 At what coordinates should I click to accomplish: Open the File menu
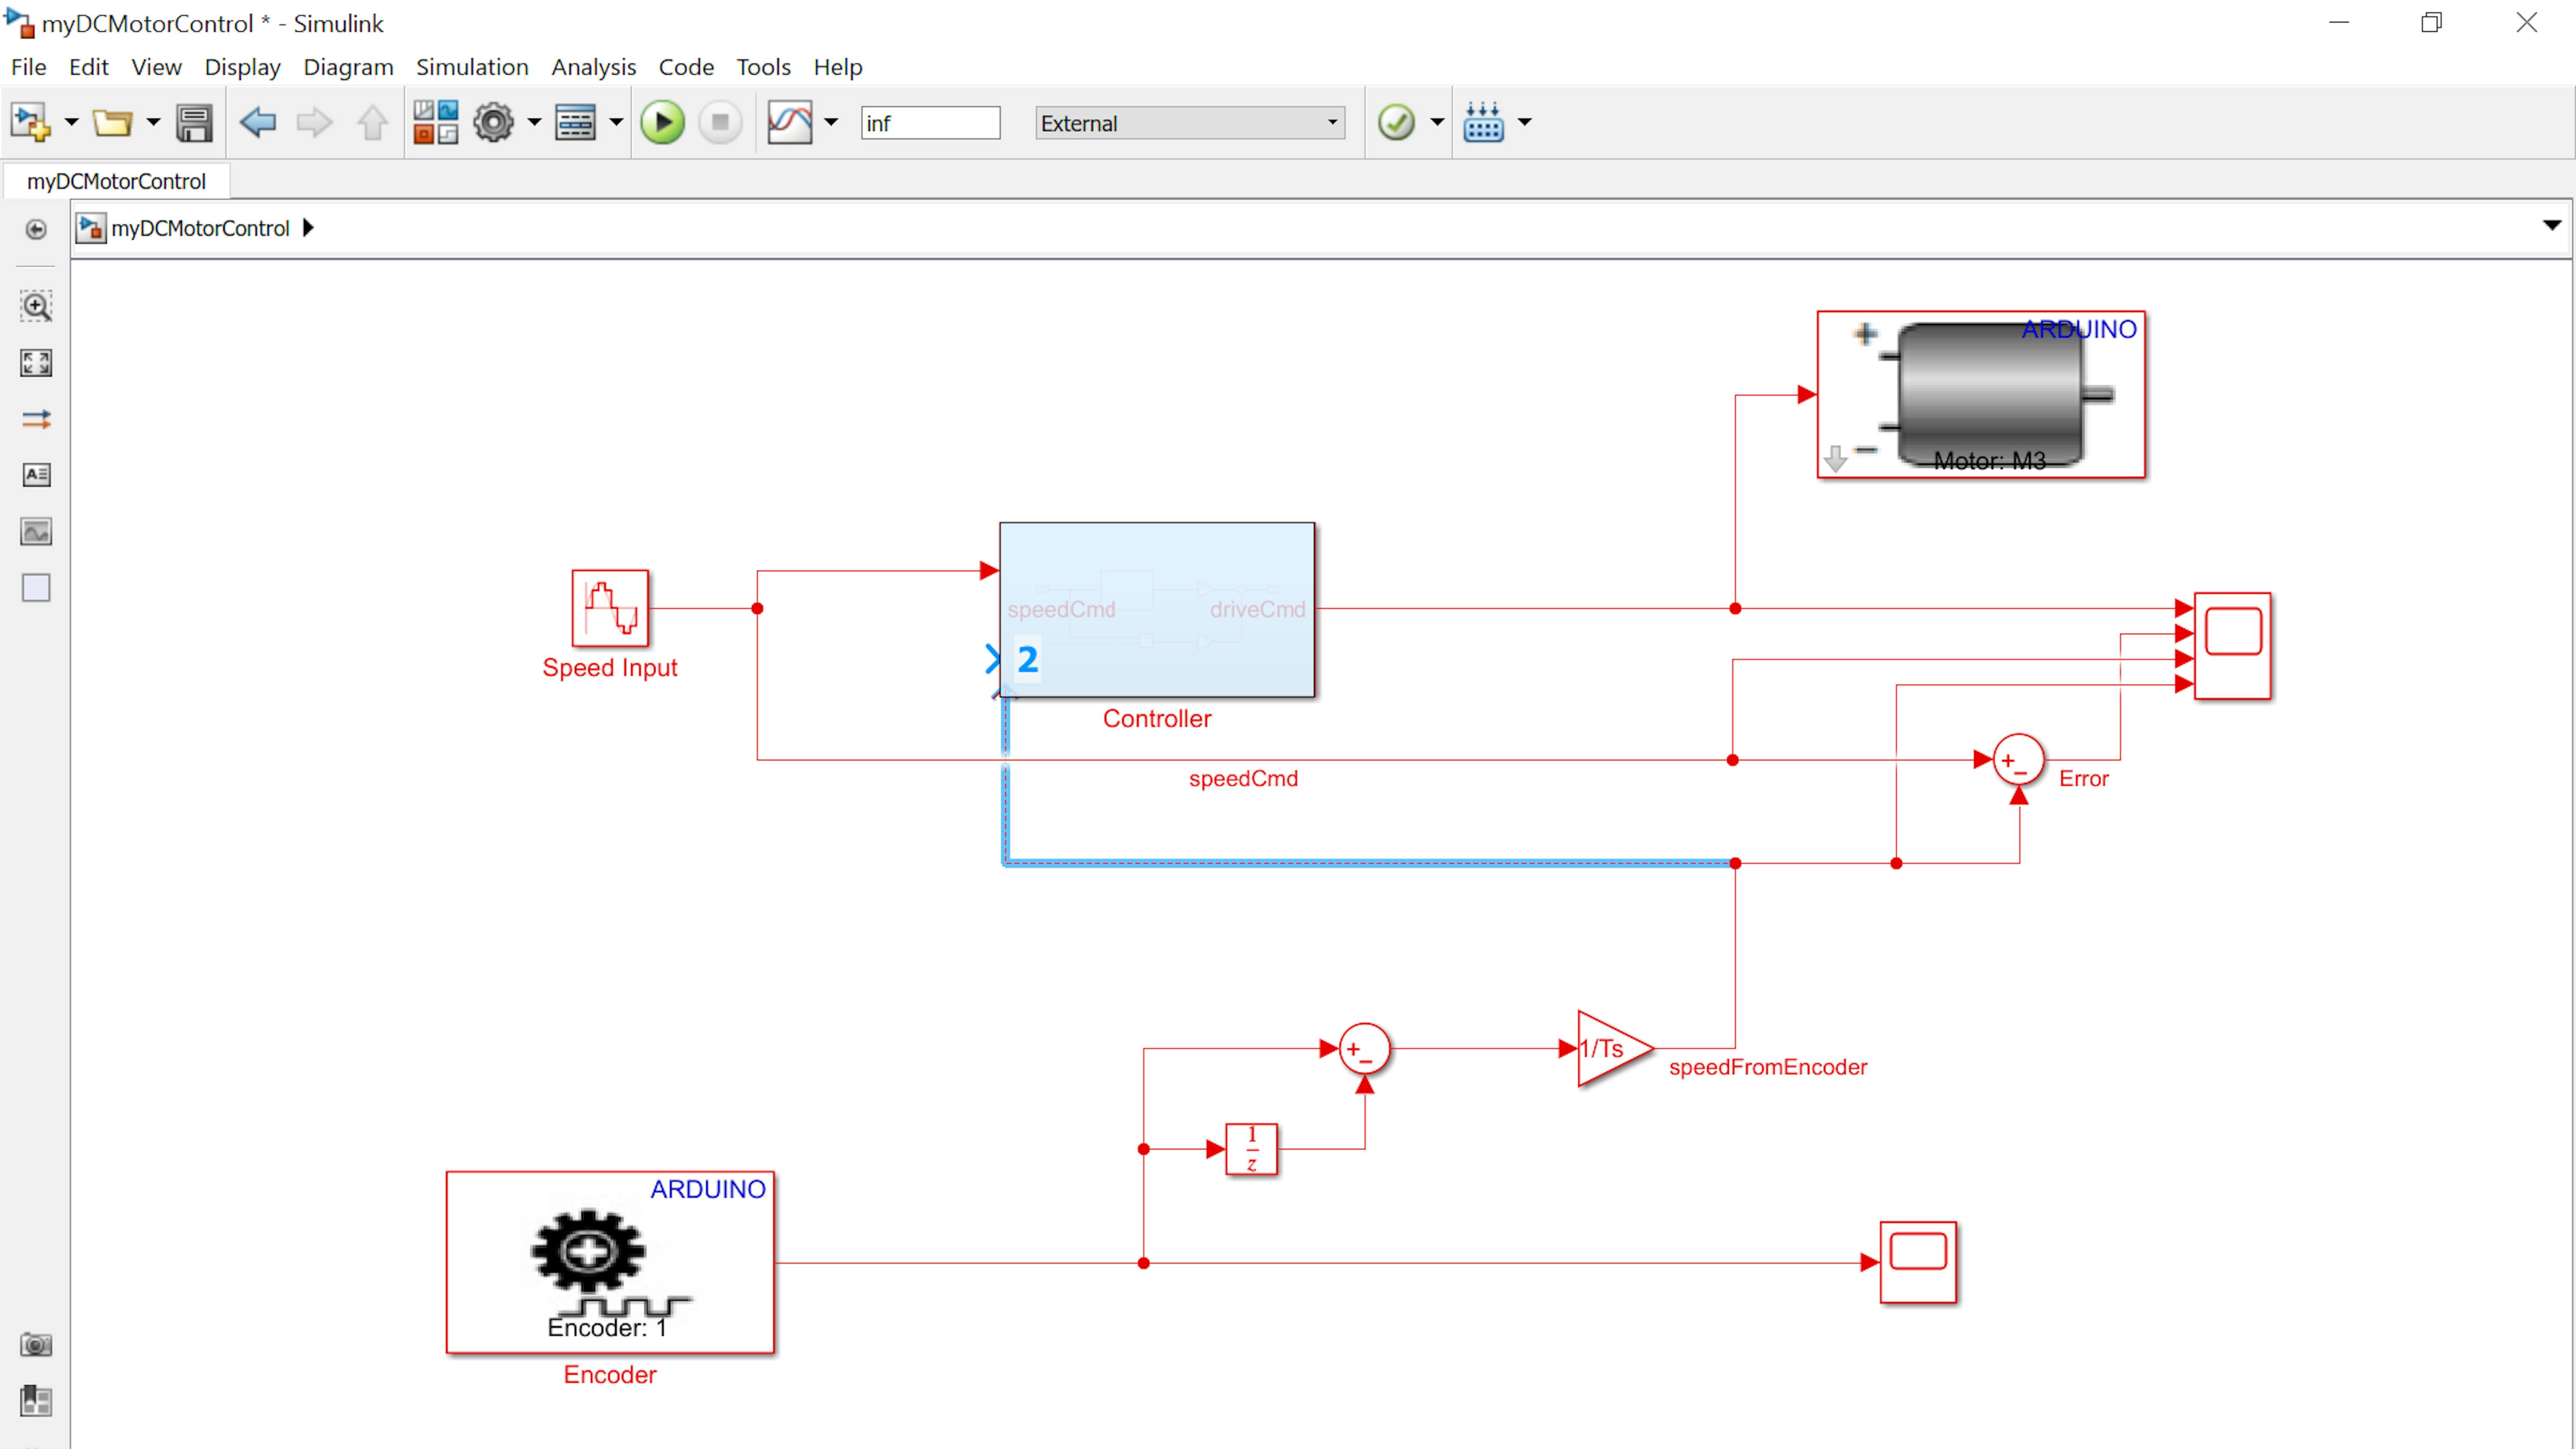pyautogui.click(x=28, y=67)
